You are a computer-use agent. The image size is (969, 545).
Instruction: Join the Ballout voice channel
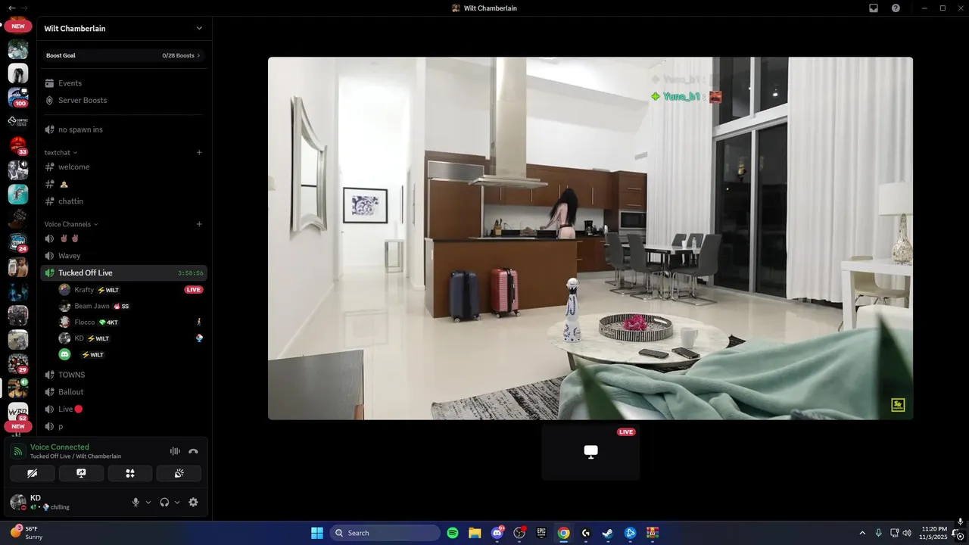[123, 392]
